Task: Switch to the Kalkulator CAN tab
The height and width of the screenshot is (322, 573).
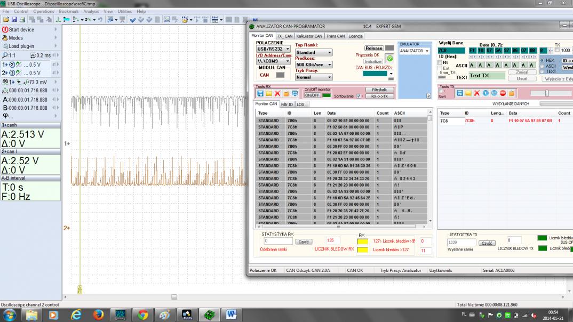Action: [310, 36]
